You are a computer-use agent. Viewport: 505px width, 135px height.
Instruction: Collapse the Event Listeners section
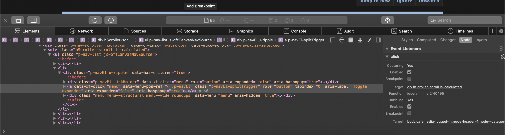click(x=387, y=49)
